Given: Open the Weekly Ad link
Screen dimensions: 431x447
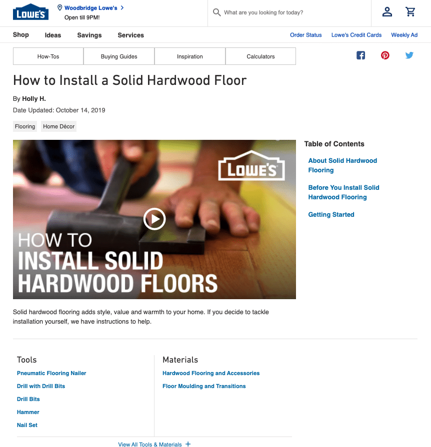Looking at the screenshot, I should coord(404,35).
